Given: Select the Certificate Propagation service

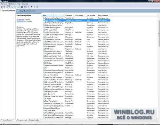Looking at the screenshot, I should [x=76, y=27].
